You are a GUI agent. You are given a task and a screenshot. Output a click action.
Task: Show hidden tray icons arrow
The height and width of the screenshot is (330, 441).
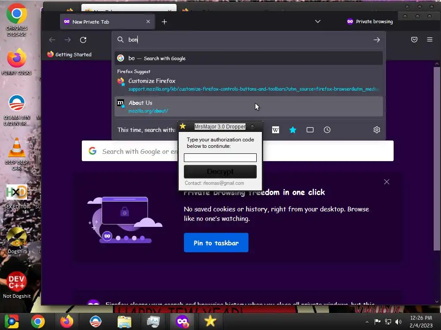(x=367, y=322)
